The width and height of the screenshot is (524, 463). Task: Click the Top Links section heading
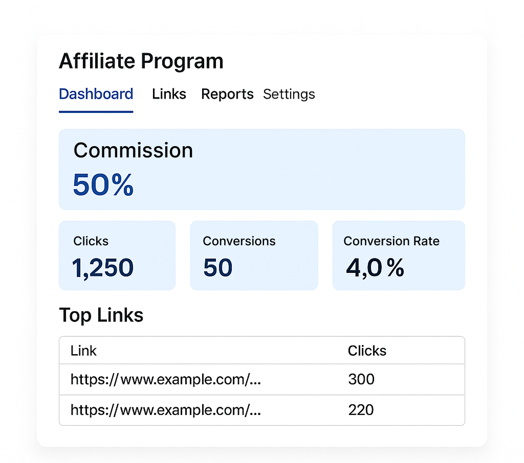[x=101, y=315]
